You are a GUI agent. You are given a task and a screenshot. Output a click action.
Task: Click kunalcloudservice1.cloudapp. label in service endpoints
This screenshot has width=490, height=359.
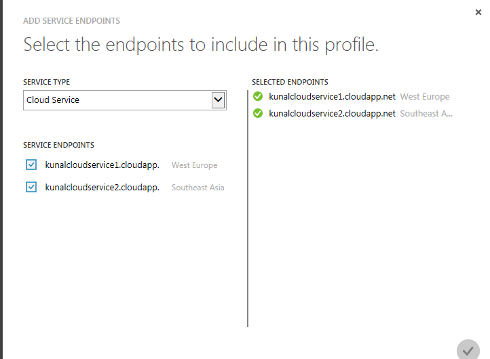pyautogui.click(x=102, y=165)
